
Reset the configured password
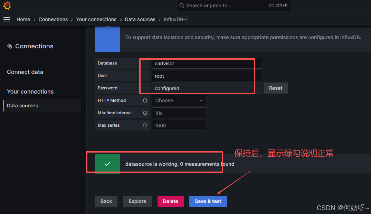(x=276, y=88)
